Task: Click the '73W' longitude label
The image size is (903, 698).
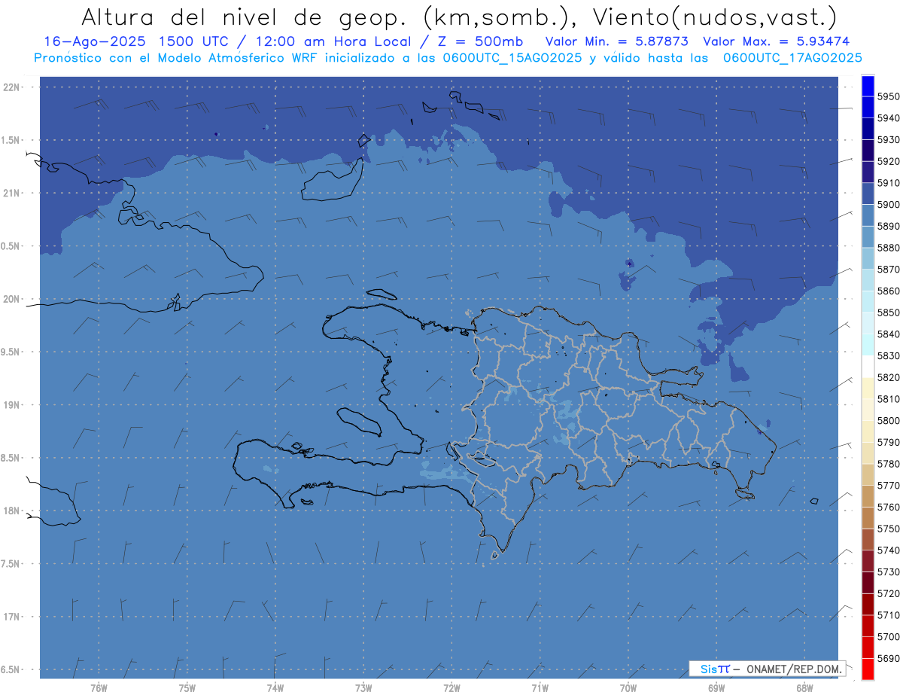Action: pyautogui.click(x=363, y=688)
